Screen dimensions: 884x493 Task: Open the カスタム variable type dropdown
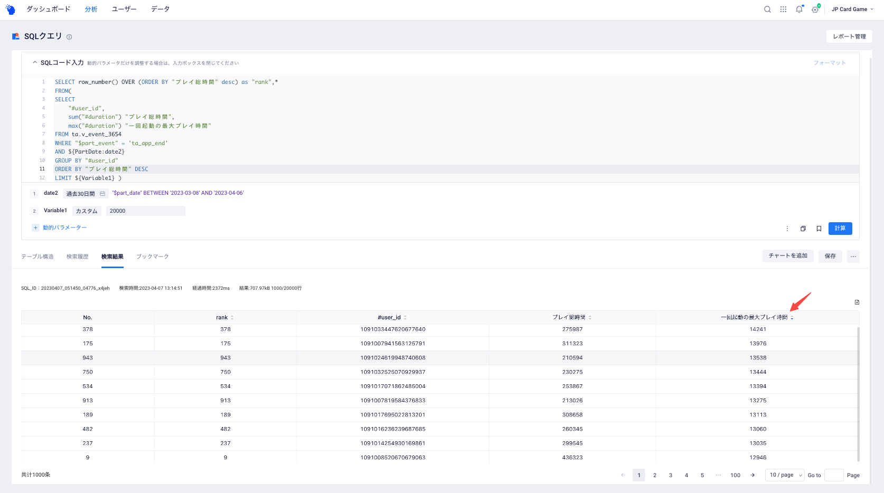point(87,211)
